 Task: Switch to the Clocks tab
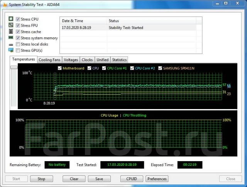(87, 60)
